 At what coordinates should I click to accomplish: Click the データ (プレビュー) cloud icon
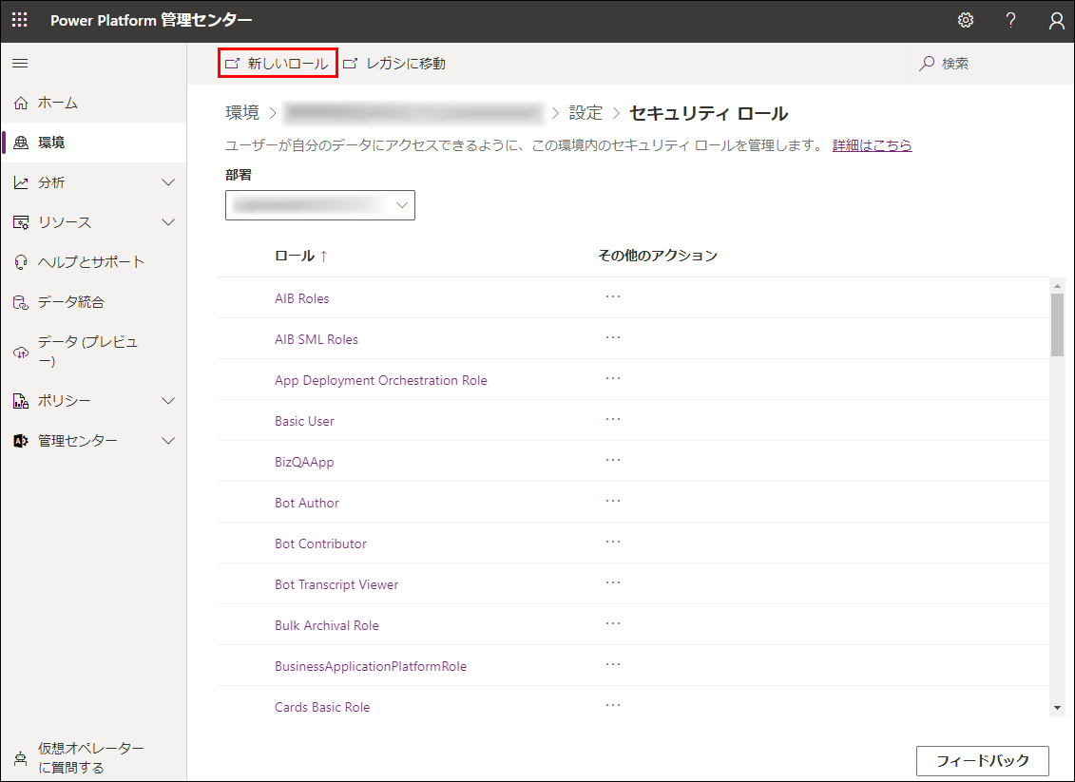[x=21, y=352]
